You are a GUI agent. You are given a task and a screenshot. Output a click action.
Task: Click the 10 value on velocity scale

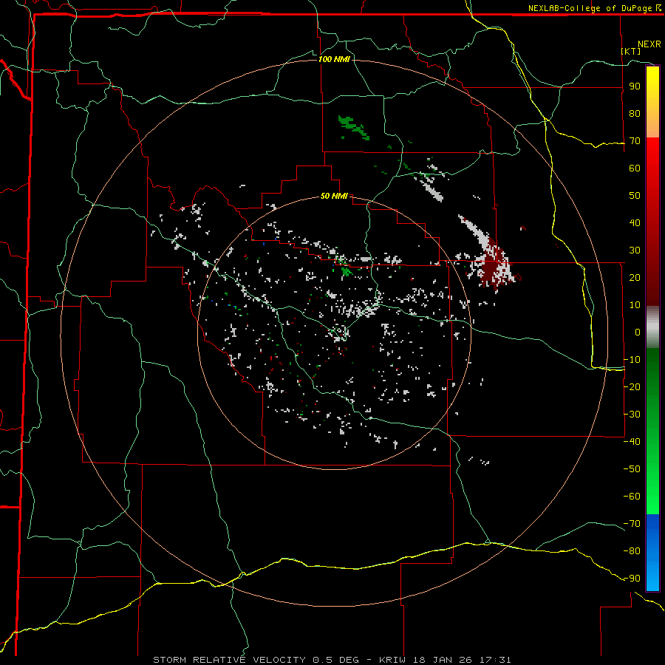tap(635, 305)
